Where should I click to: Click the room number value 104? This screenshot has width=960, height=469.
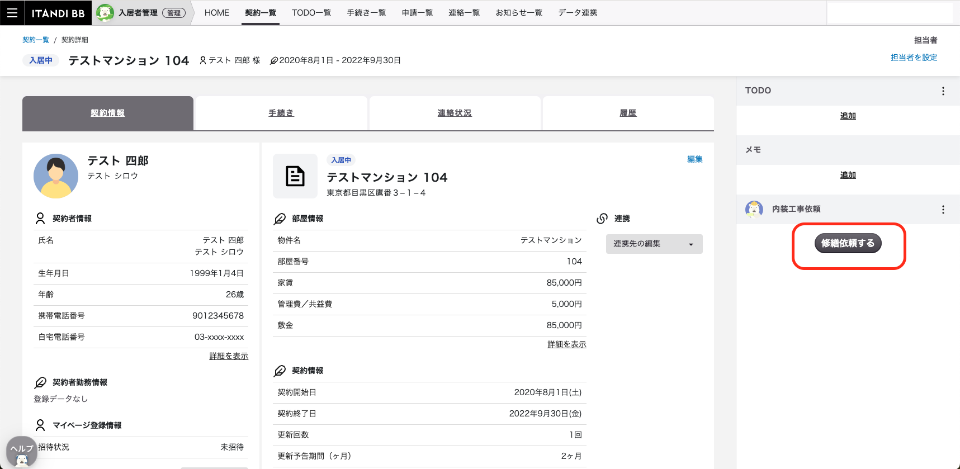coord(574,262)
